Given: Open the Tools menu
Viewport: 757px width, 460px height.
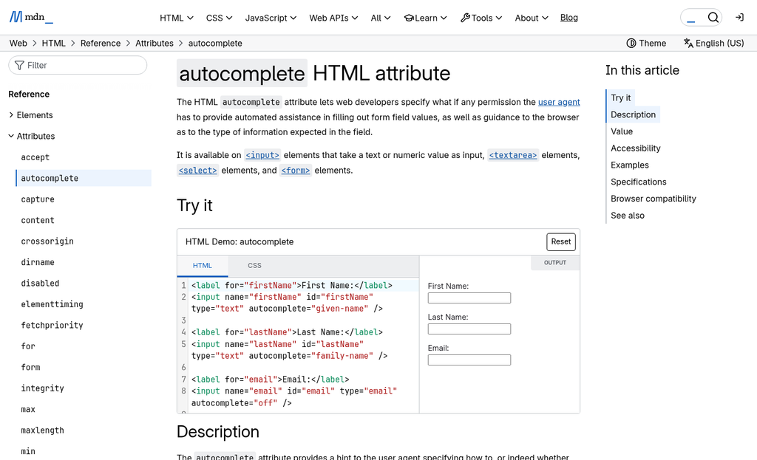Looking at the screenshot, I should pos(481,18).
